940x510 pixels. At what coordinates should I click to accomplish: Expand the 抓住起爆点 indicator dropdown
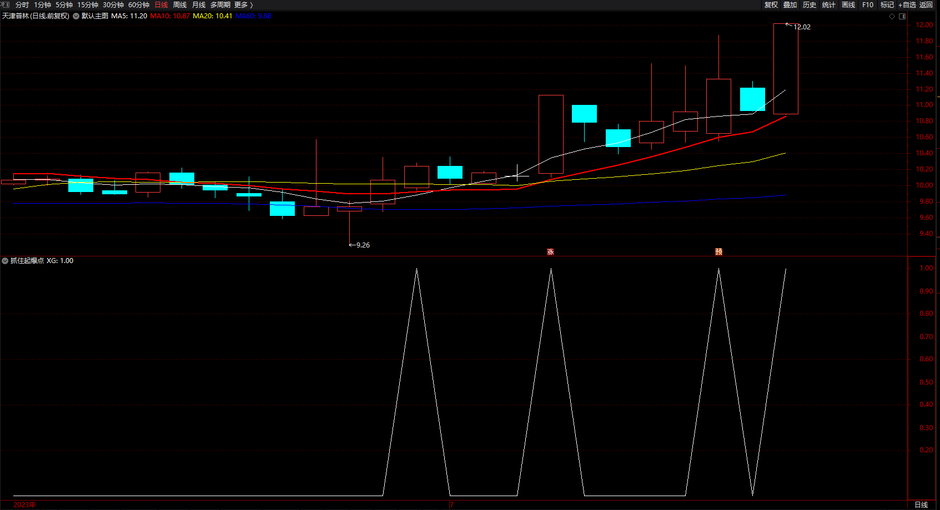[5, 261]
